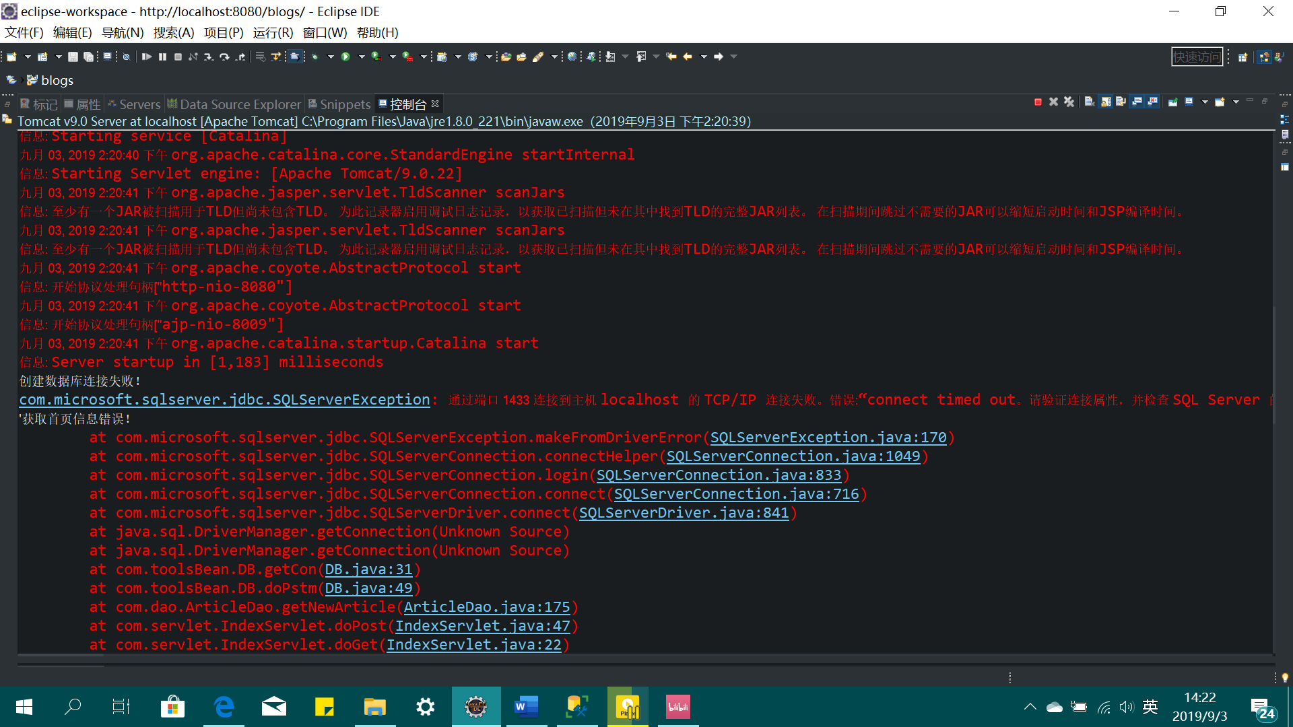Click the Save All toolbar icon

tap(88, 57)
